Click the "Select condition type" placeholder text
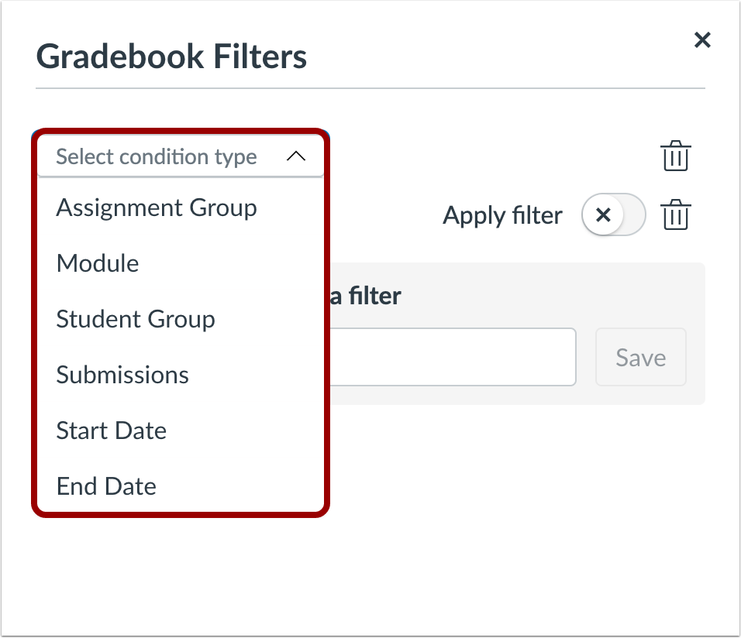 (157, 157)
